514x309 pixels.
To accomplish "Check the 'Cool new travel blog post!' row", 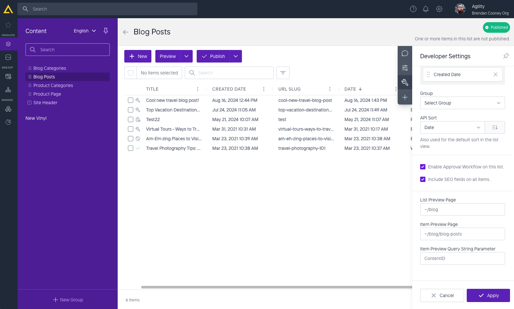I will 131,100.
